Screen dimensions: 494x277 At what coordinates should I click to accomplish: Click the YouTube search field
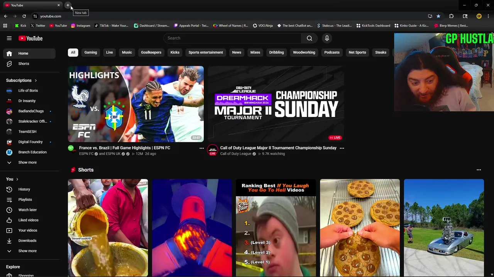(x=232, y=38)
